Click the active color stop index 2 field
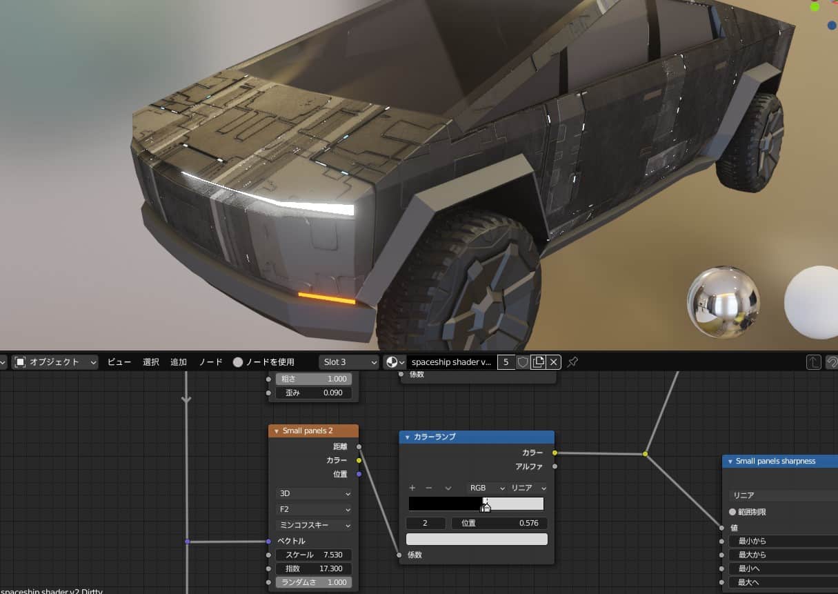Image resolution: width=838 pixels, height=594 pixels. pyautogui.click(x=426, y=524)
